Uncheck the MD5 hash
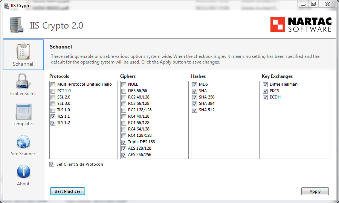This screenshot has height=203, width=339. tap(195, 85)
